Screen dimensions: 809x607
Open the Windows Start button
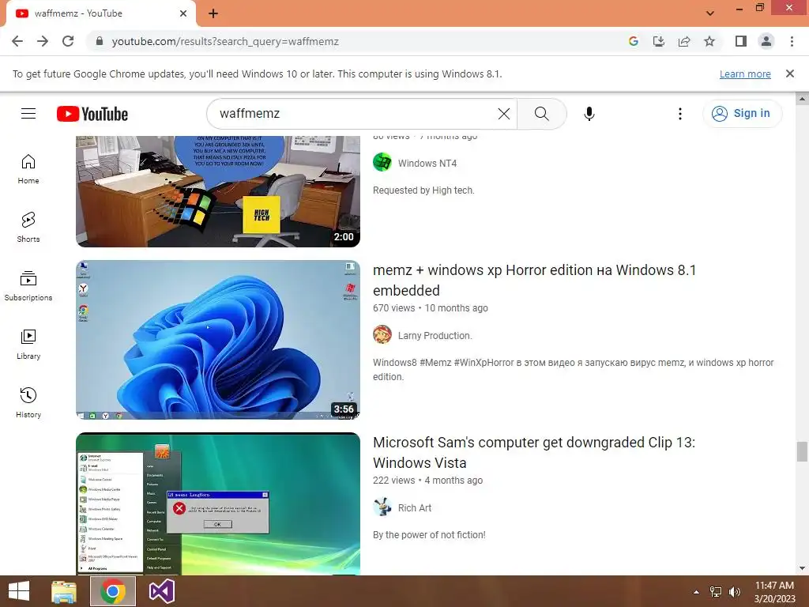coord(19,591)
